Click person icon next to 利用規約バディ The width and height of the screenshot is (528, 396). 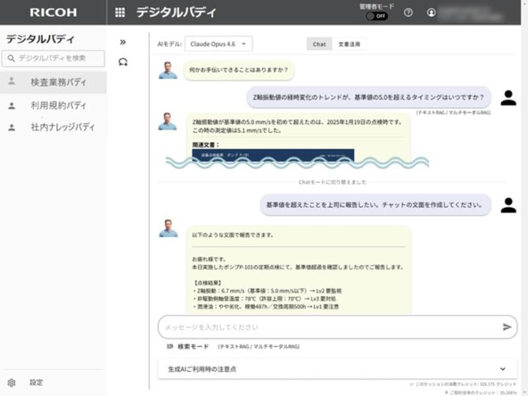coord(11,106)
